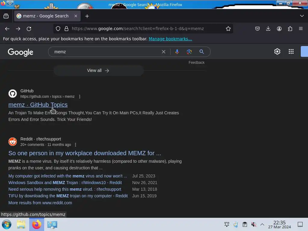
Task: Open tab list dropdown arrow
Action: [302, 16]
